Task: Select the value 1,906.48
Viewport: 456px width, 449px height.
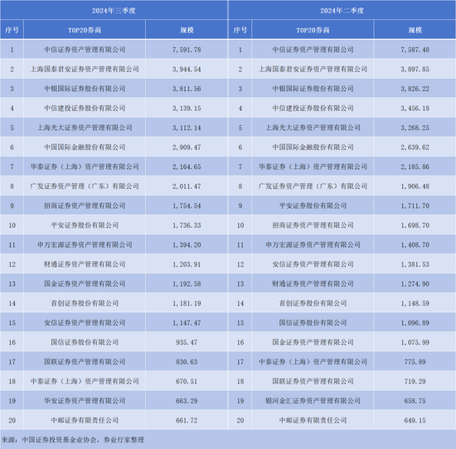Action: [x=415, y=186]
